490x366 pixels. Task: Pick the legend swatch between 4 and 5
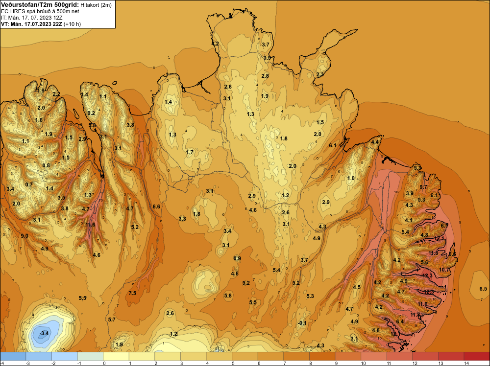(220, 356)
